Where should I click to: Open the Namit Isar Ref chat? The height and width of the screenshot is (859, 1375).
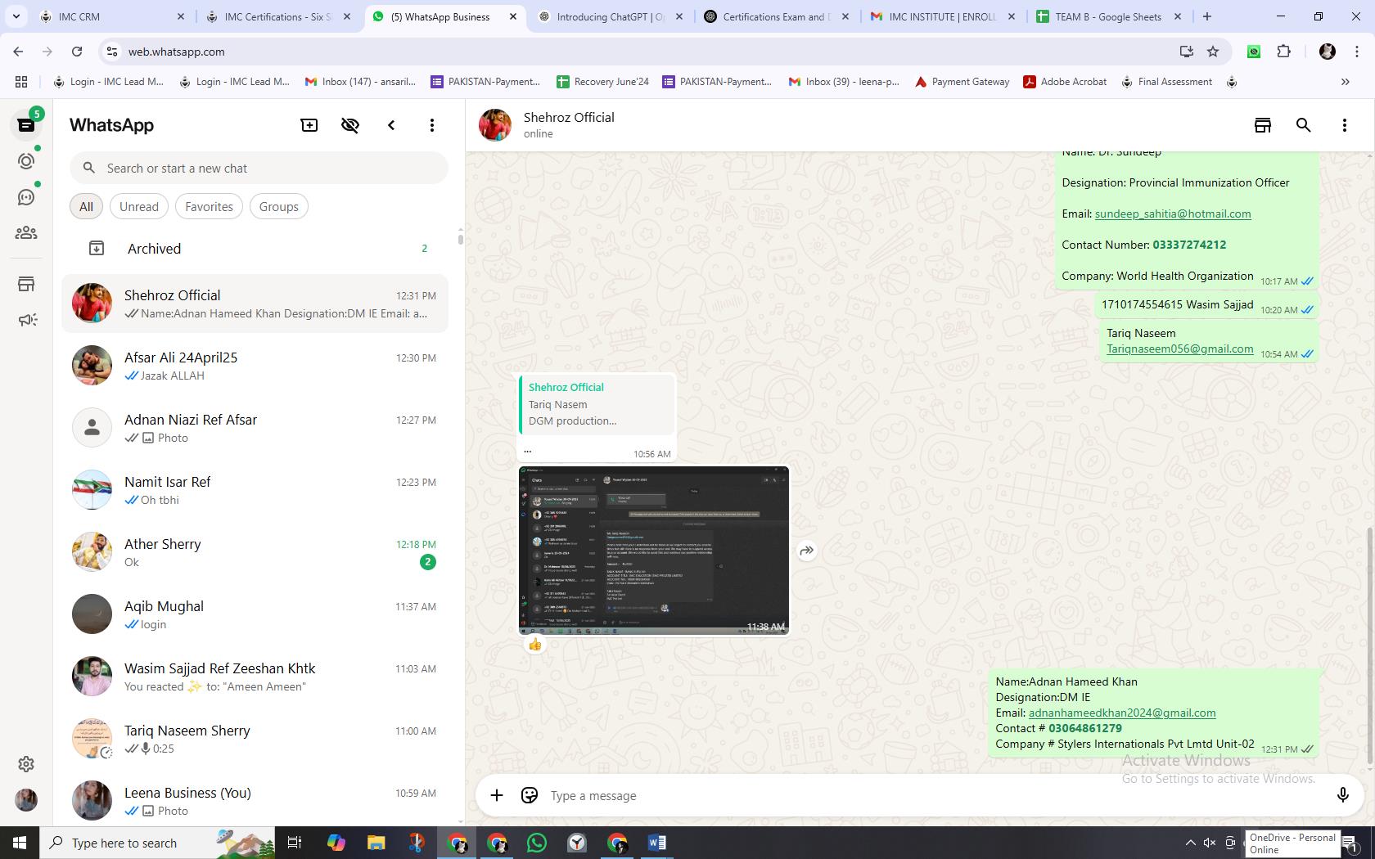[255, 490]
